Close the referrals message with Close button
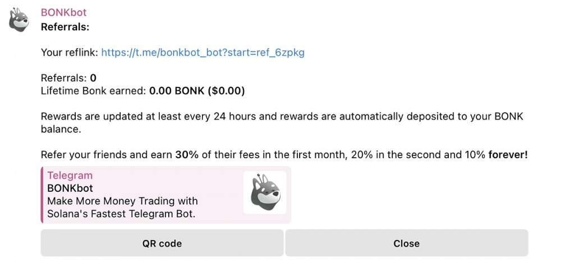The image size is (561, 262). pyautogui.click(x=406, y=243)
